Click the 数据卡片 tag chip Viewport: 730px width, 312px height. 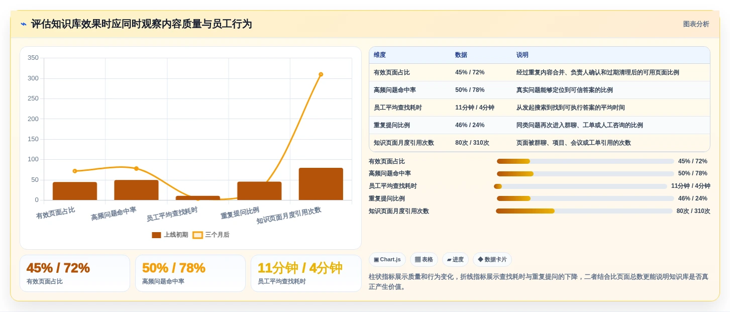coord(492,260)
